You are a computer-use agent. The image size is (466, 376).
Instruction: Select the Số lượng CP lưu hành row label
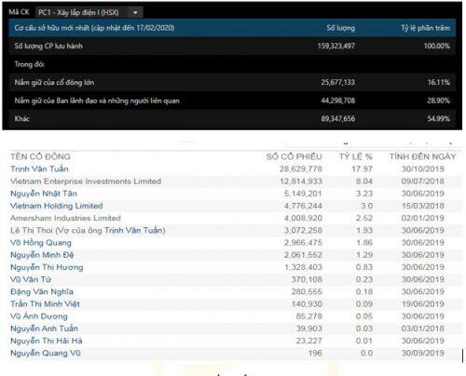(x=48, y=46)
